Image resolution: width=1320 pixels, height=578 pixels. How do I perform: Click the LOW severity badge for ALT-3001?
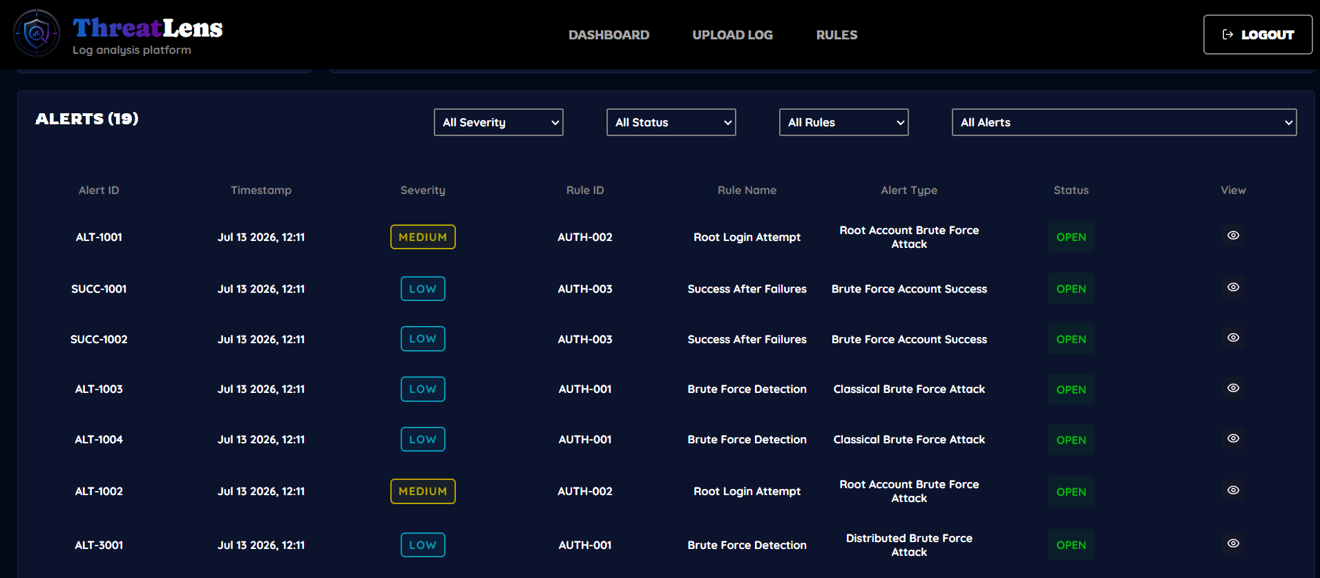click(423, 545)
